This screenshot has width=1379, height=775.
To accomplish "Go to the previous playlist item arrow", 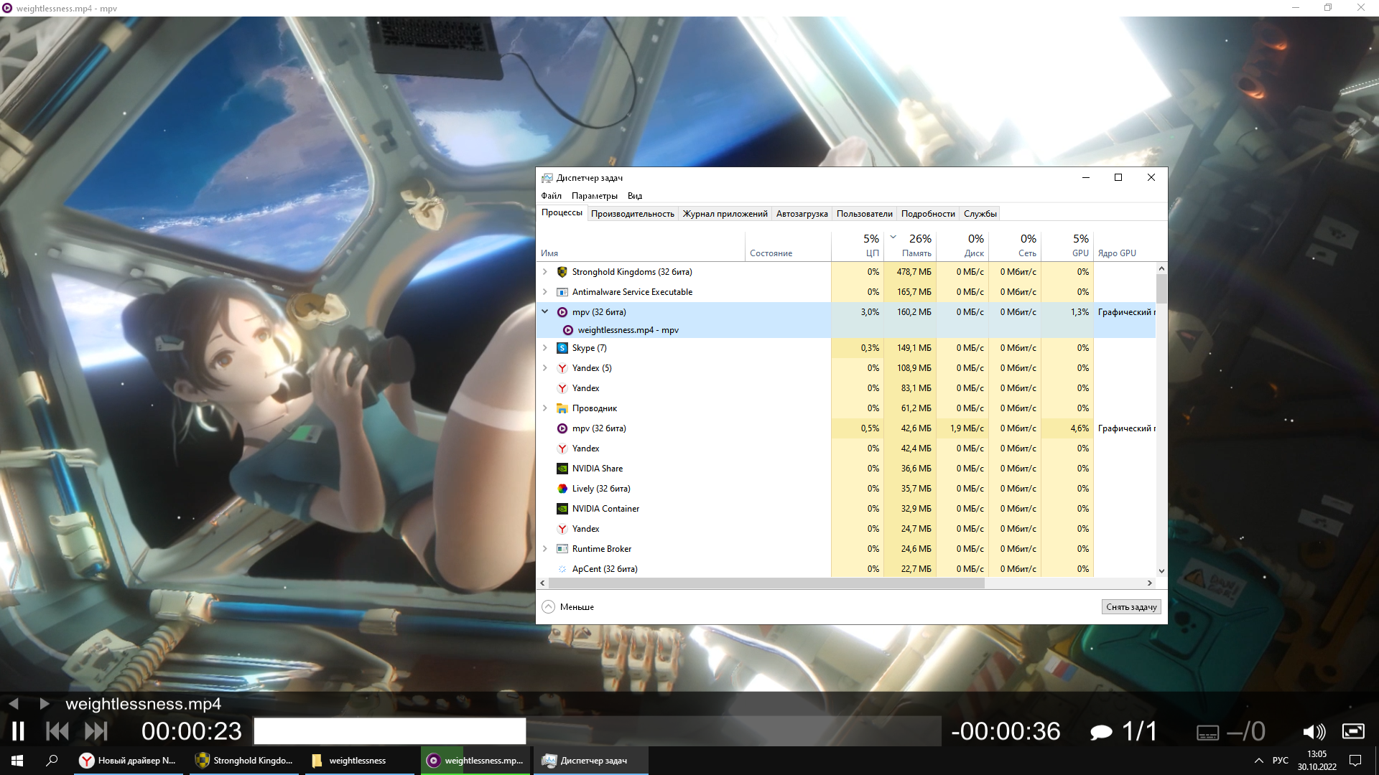I will [13, 703].
